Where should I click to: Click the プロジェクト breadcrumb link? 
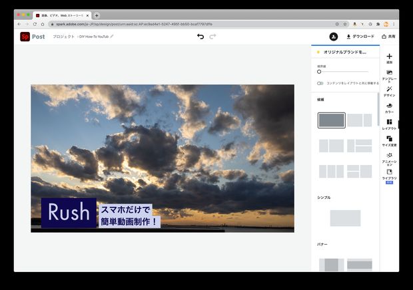tap(63, 37)
